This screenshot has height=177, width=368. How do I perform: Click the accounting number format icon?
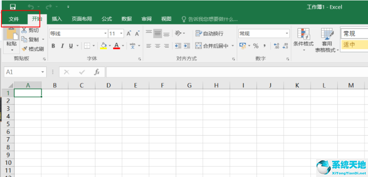(242, 45)
